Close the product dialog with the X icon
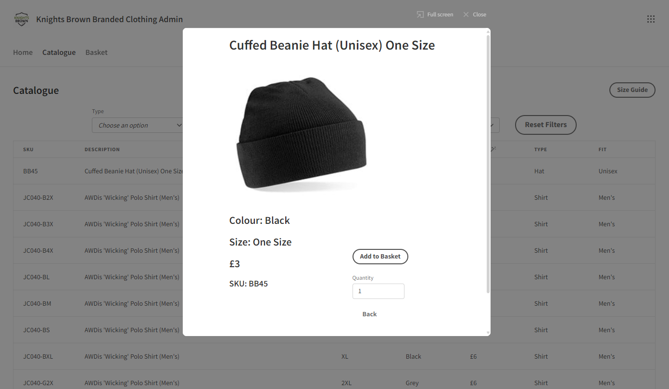 pyautogui.click(x=466, y=14)
